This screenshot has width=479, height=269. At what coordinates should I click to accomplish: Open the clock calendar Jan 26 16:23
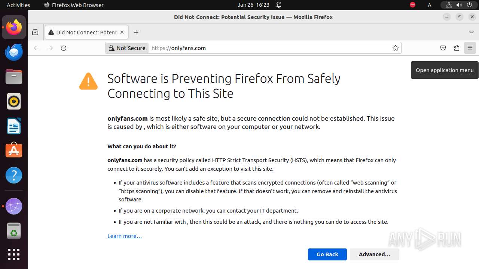pyautogui.click(x=253, y=5)
